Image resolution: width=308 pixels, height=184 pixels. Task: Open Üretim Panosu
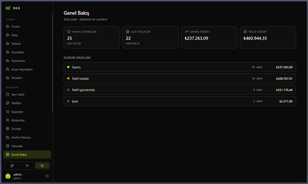tap(27, 137)
